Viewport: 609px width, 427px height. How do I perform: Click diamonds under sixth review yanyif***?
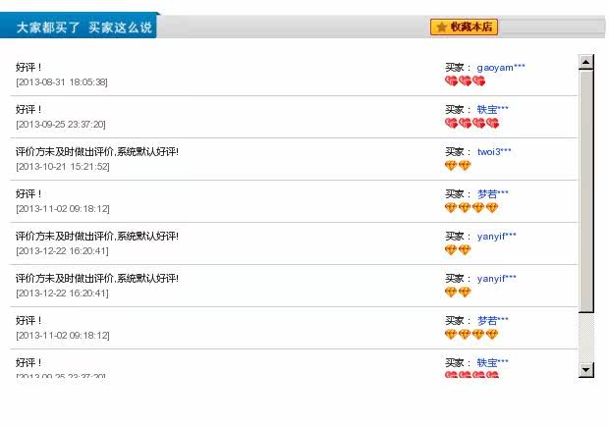point(458,292)
